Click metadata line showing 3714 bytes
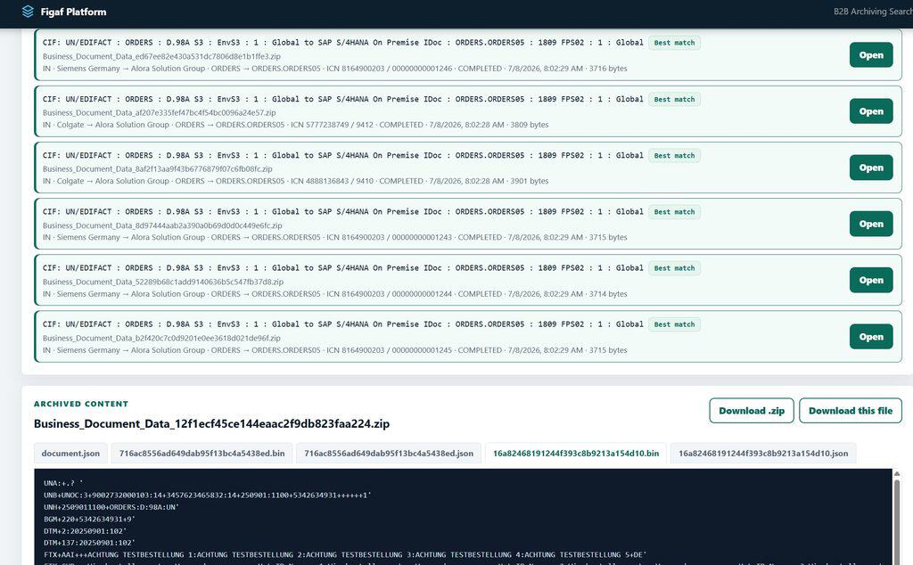 point(335,294)
